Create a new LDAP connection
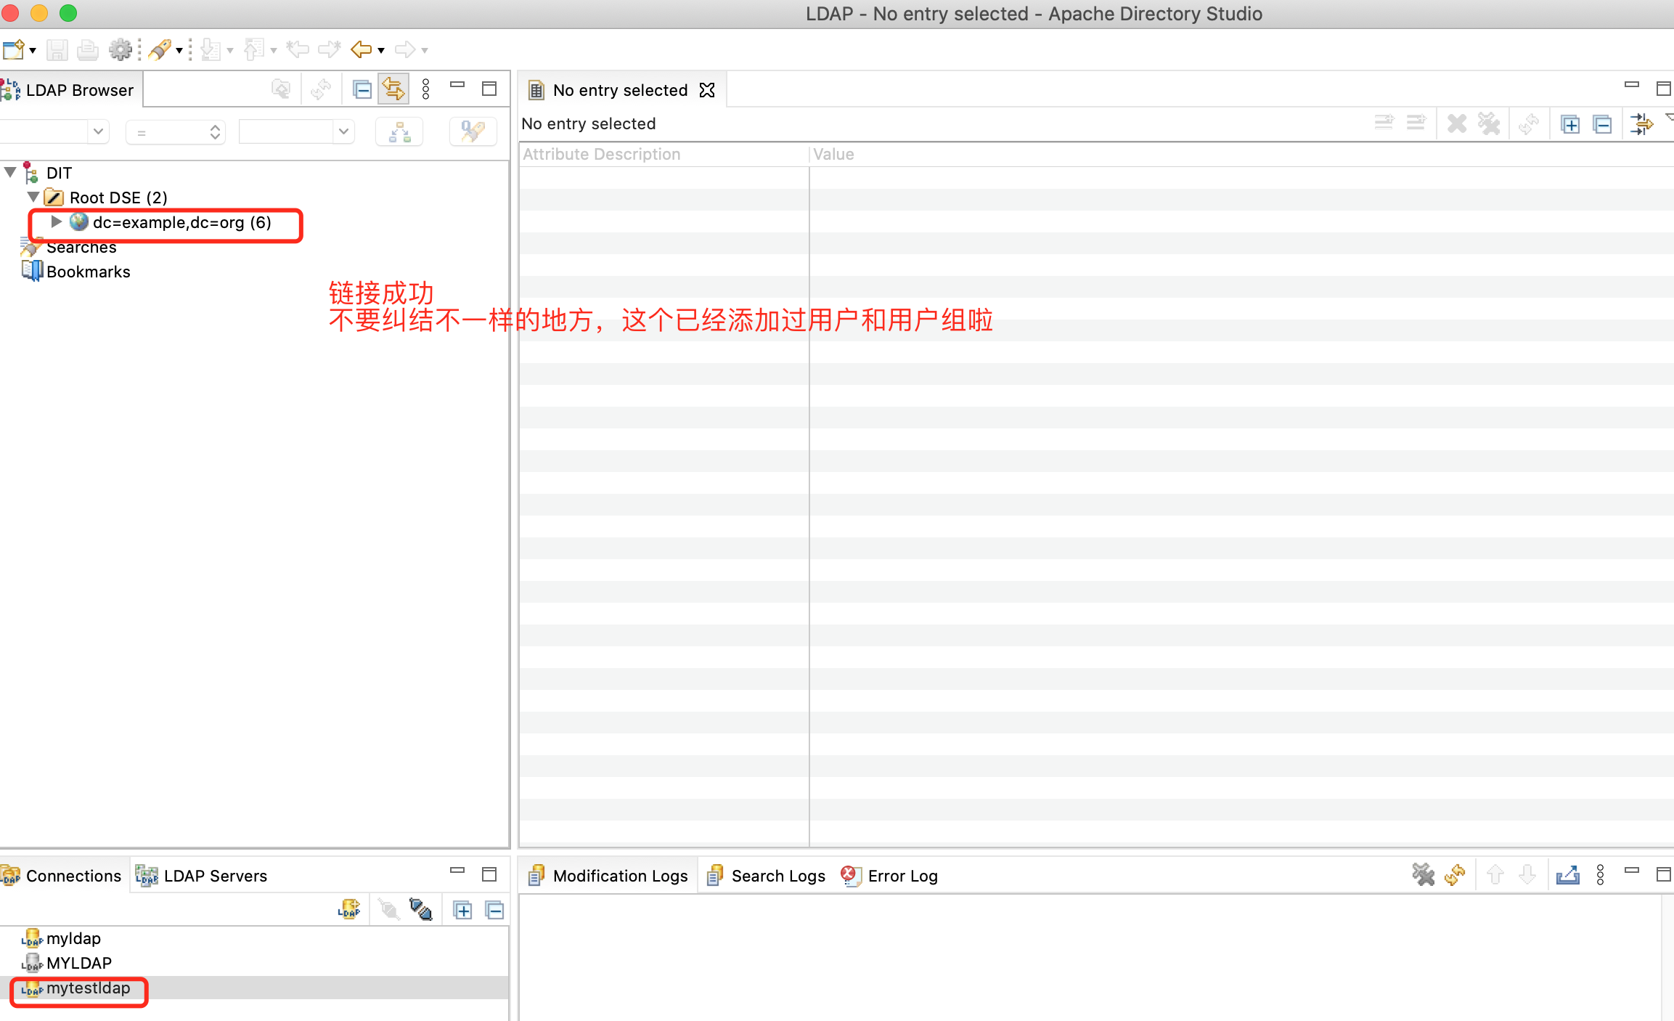This screenshot has width=1674, height=1021. pyautogui.click(x=351, y=908)
